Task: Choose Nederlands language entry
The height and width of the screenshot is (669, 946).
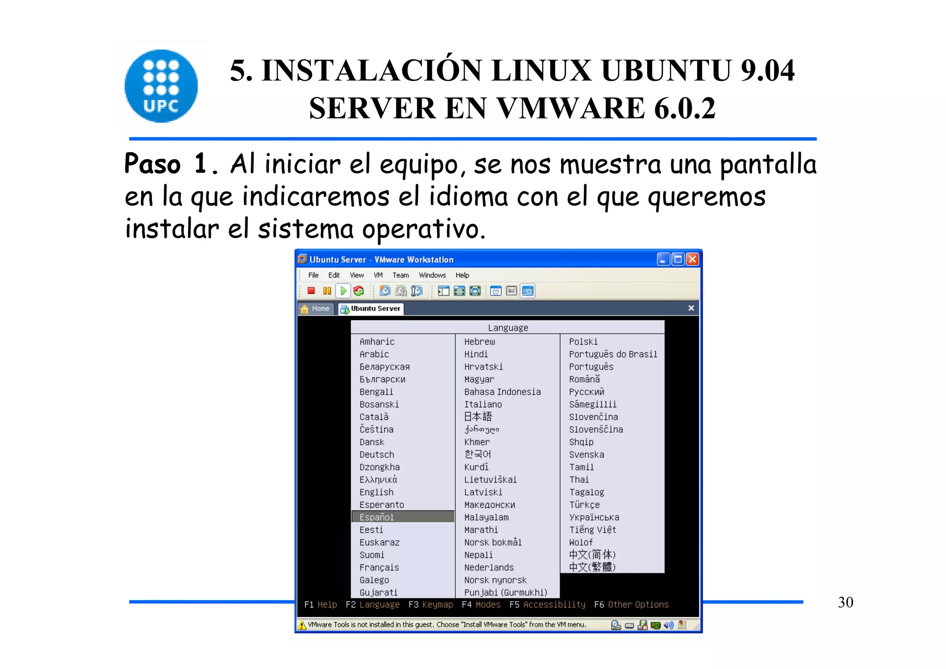Action: click(x=489, y=567)
